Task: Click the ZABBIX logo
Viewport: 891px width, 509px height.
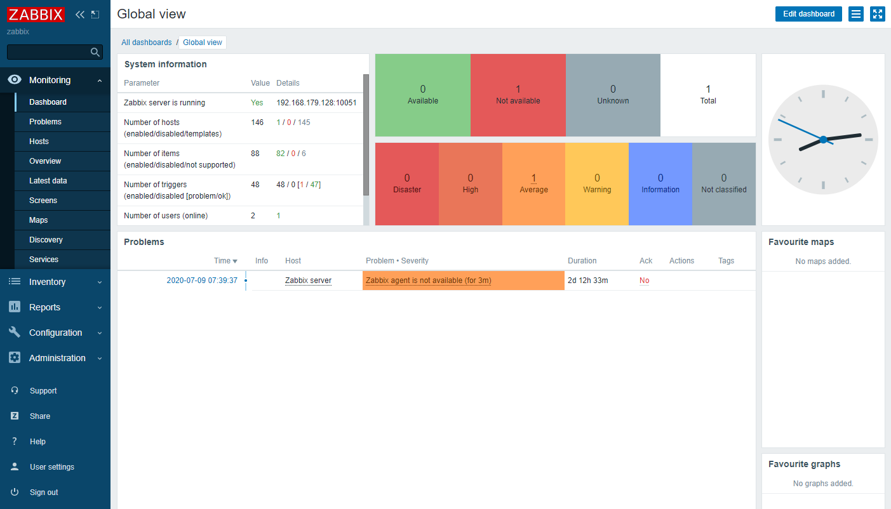Action: [x=35, y=14]
